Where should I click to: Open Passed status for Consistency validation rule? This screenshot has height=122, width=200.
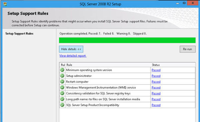click(156, 93)
